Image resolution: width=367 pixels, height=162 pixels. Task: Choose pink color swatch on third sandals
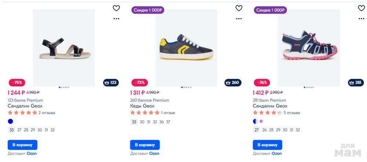pyautogui.click(x=261, y=121)
